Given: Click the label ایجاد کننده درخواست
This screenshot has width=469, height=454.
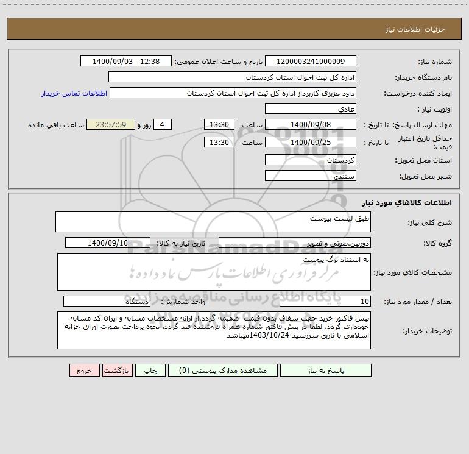Looking at the screenshot, I should point(418,93).
